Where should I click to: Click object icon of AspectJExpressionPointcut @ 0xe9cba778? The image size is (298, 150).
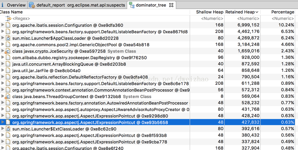8,142
